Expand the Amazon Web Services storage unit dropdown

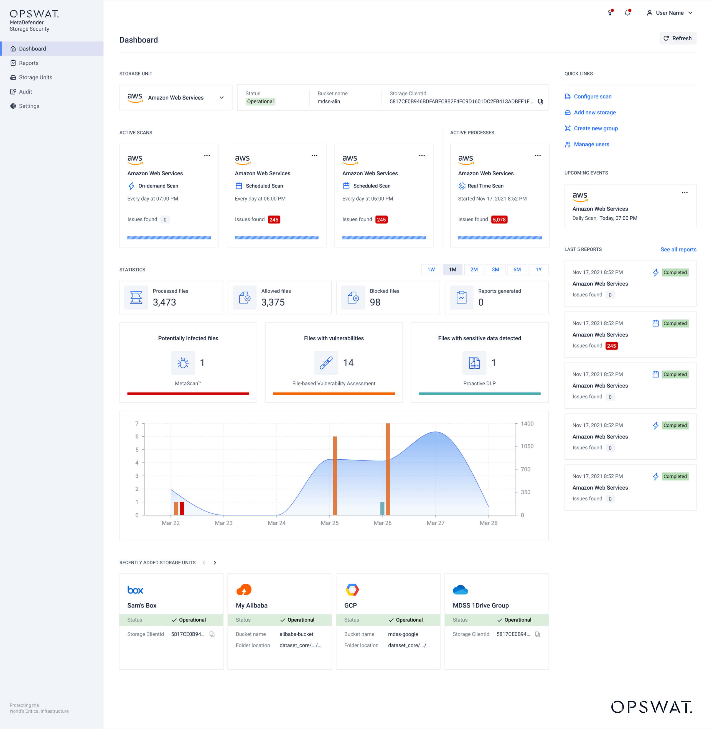[x=221, y=98]
